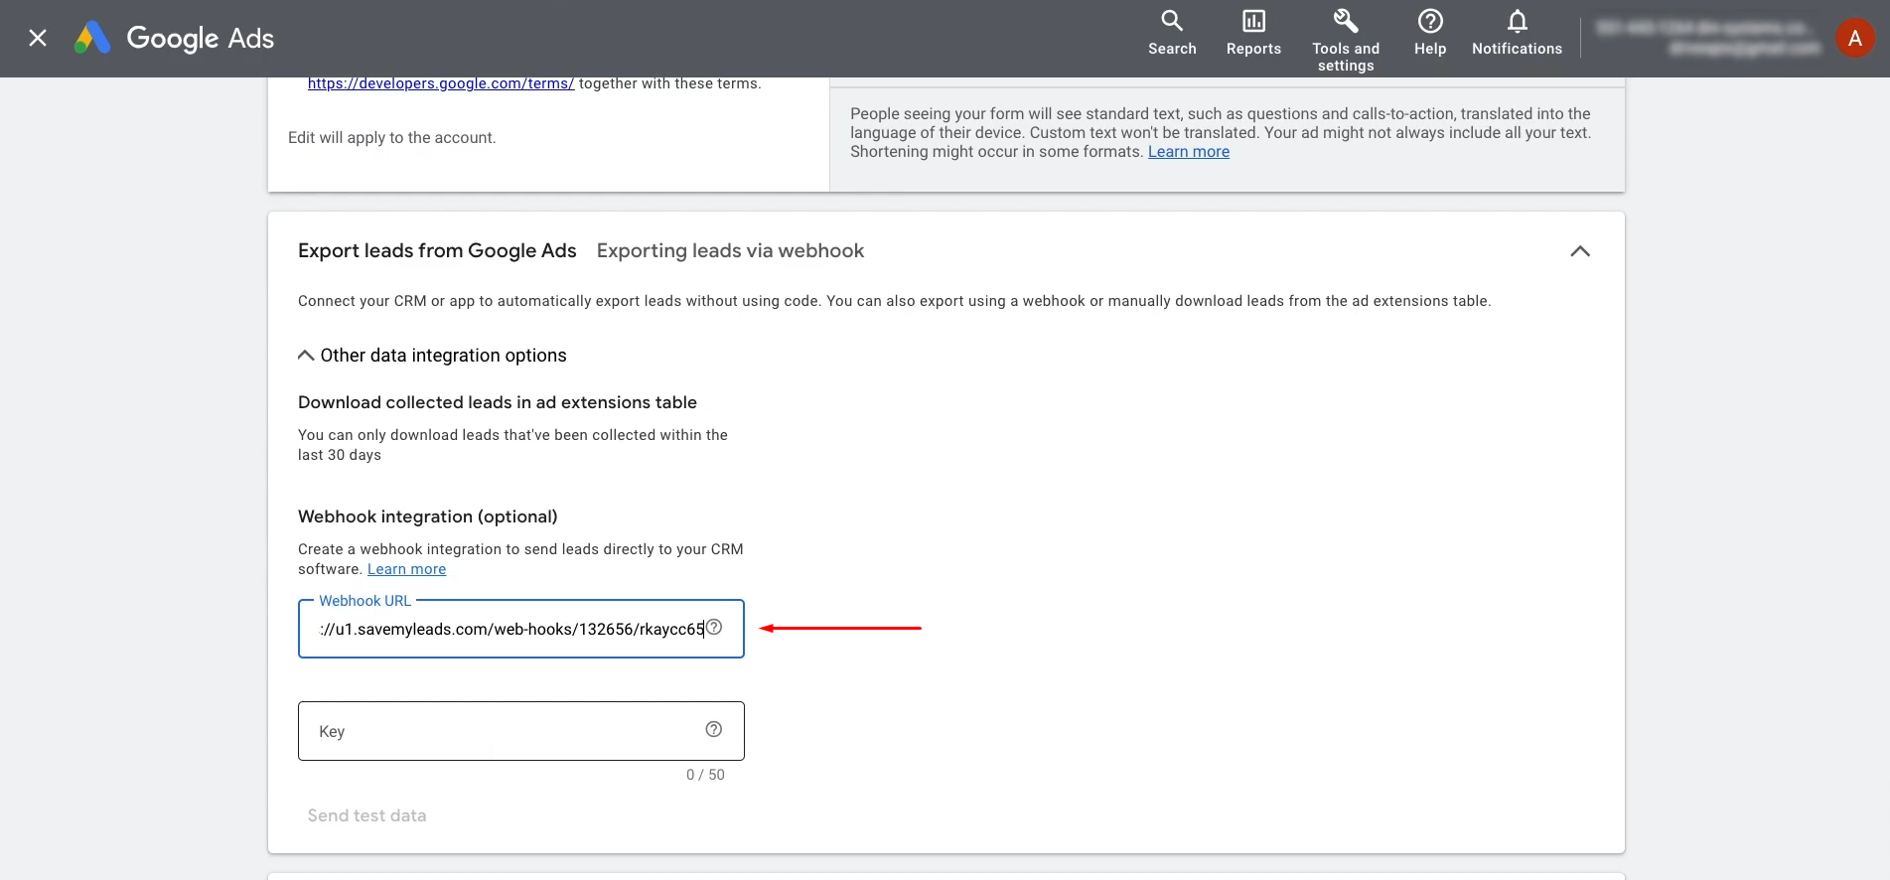Open the Notifications bell
Image resolution: width=1890 pixels, height=880 pixels.
(x=1517, y=21)
